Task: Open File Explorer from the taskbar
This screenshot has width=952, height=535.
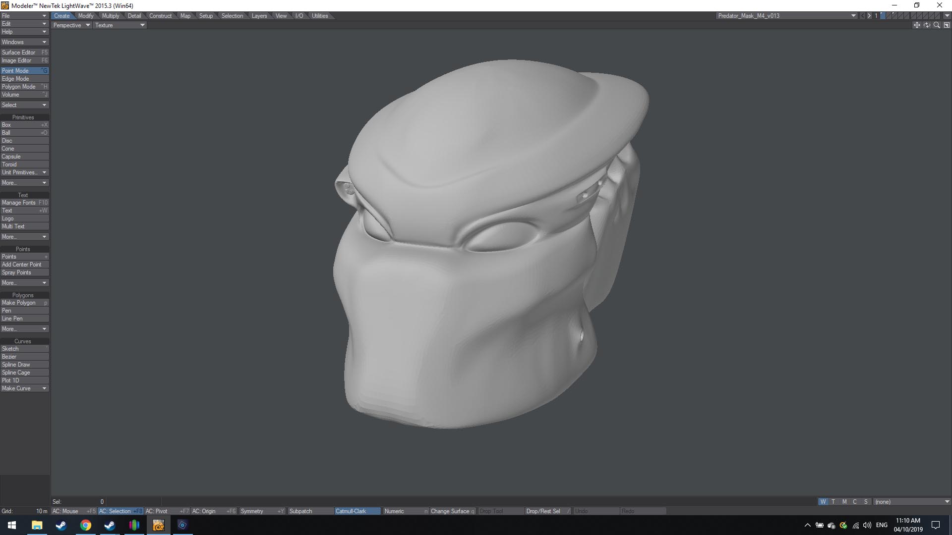Action: [37, 525]
